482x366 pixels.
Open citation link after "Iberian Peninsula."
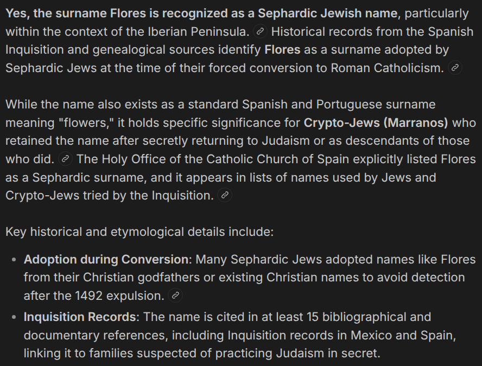point(261,31)
